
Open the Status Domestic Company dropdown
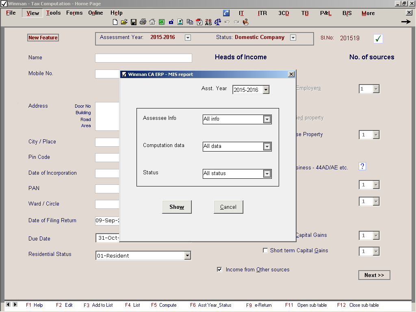point(293,38)
